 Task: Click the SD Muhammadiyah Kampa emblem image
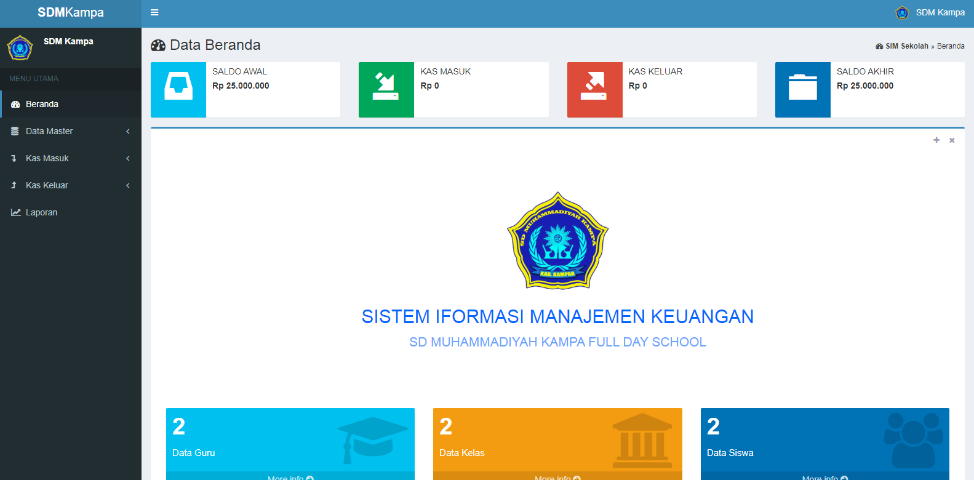click(557, 240)
